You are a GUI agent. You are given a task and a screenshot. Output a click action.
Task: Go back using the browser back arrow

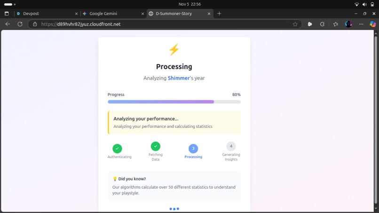(x=8, y=24)
